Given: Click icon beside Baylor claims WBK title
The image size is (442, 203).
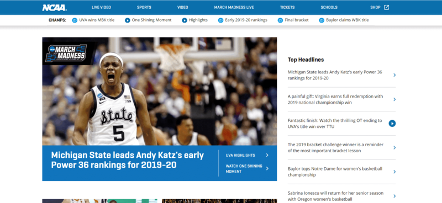Looking at the screenshot, I should pyautogui.click(x=322, y=20).
